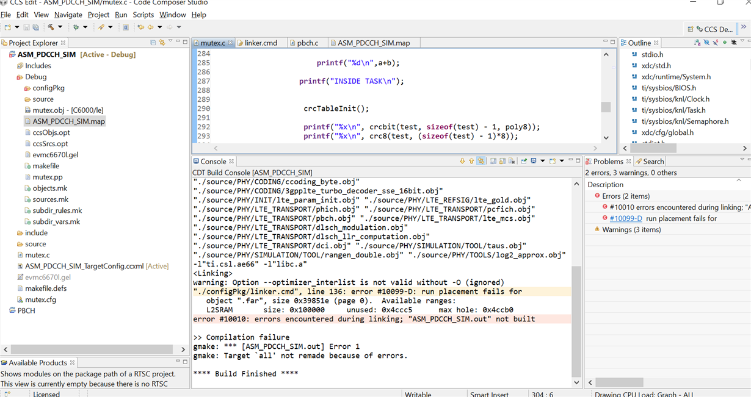Open Project Explorer View Menu triangle
This screenshot has height=397, width=751.
tap(170, 41)
